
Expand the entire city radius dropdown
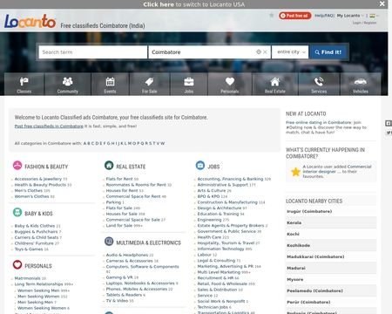(290, 52)
